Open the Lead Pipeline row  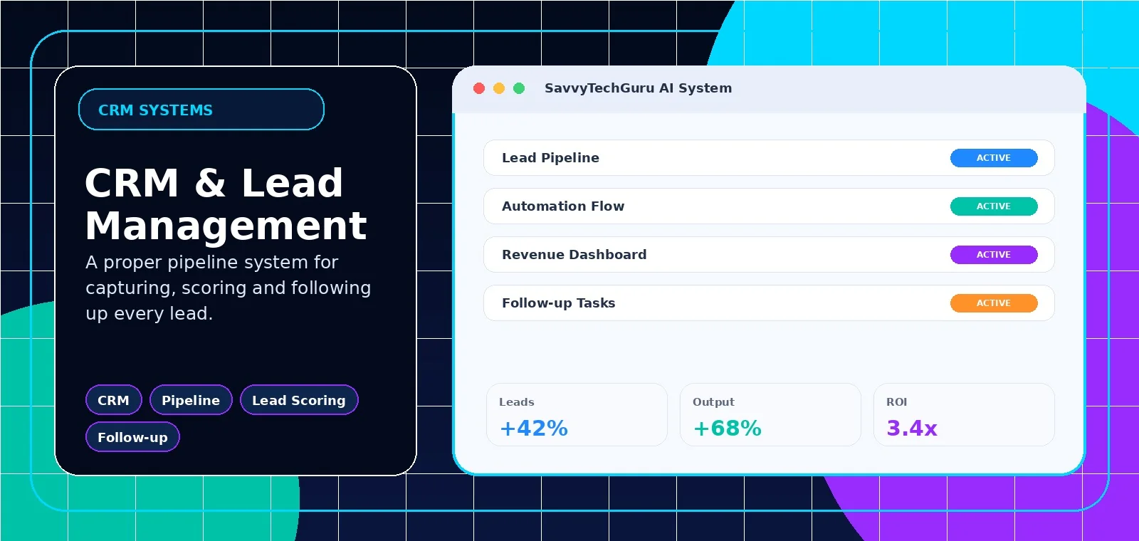pos(769,158)
